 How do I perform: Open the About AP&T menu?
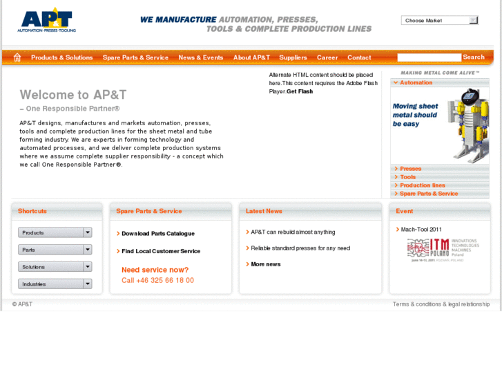(x=251, y=57)
